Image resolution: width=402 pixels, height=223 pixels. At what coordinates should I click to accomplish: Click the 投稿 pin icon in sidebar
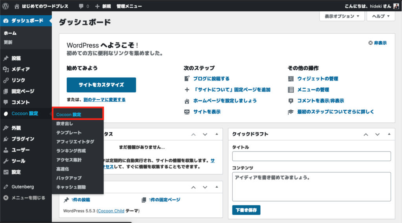(6, 58)
